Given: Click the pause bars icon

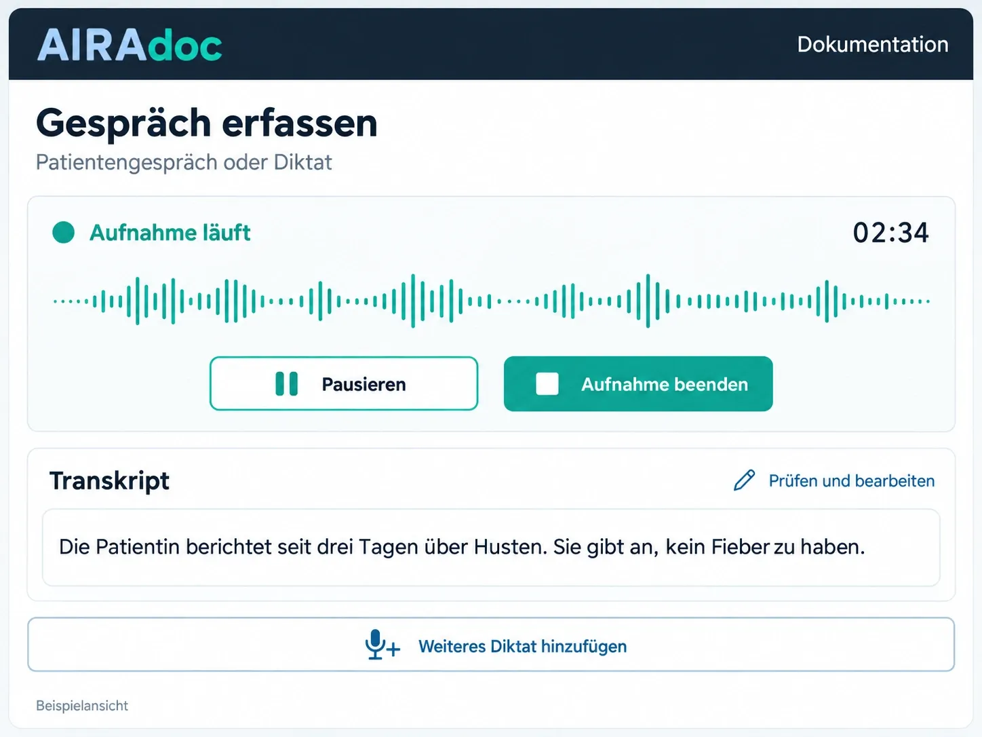Looking at the screenshot, I should pyautogui.click(x=287, y=383).
